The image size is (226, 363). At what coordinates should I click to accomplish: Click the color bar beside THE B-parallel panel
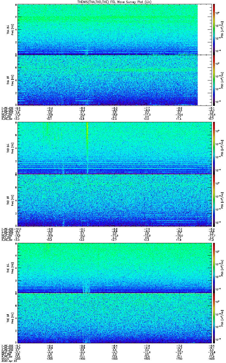[x=214, y=318]
